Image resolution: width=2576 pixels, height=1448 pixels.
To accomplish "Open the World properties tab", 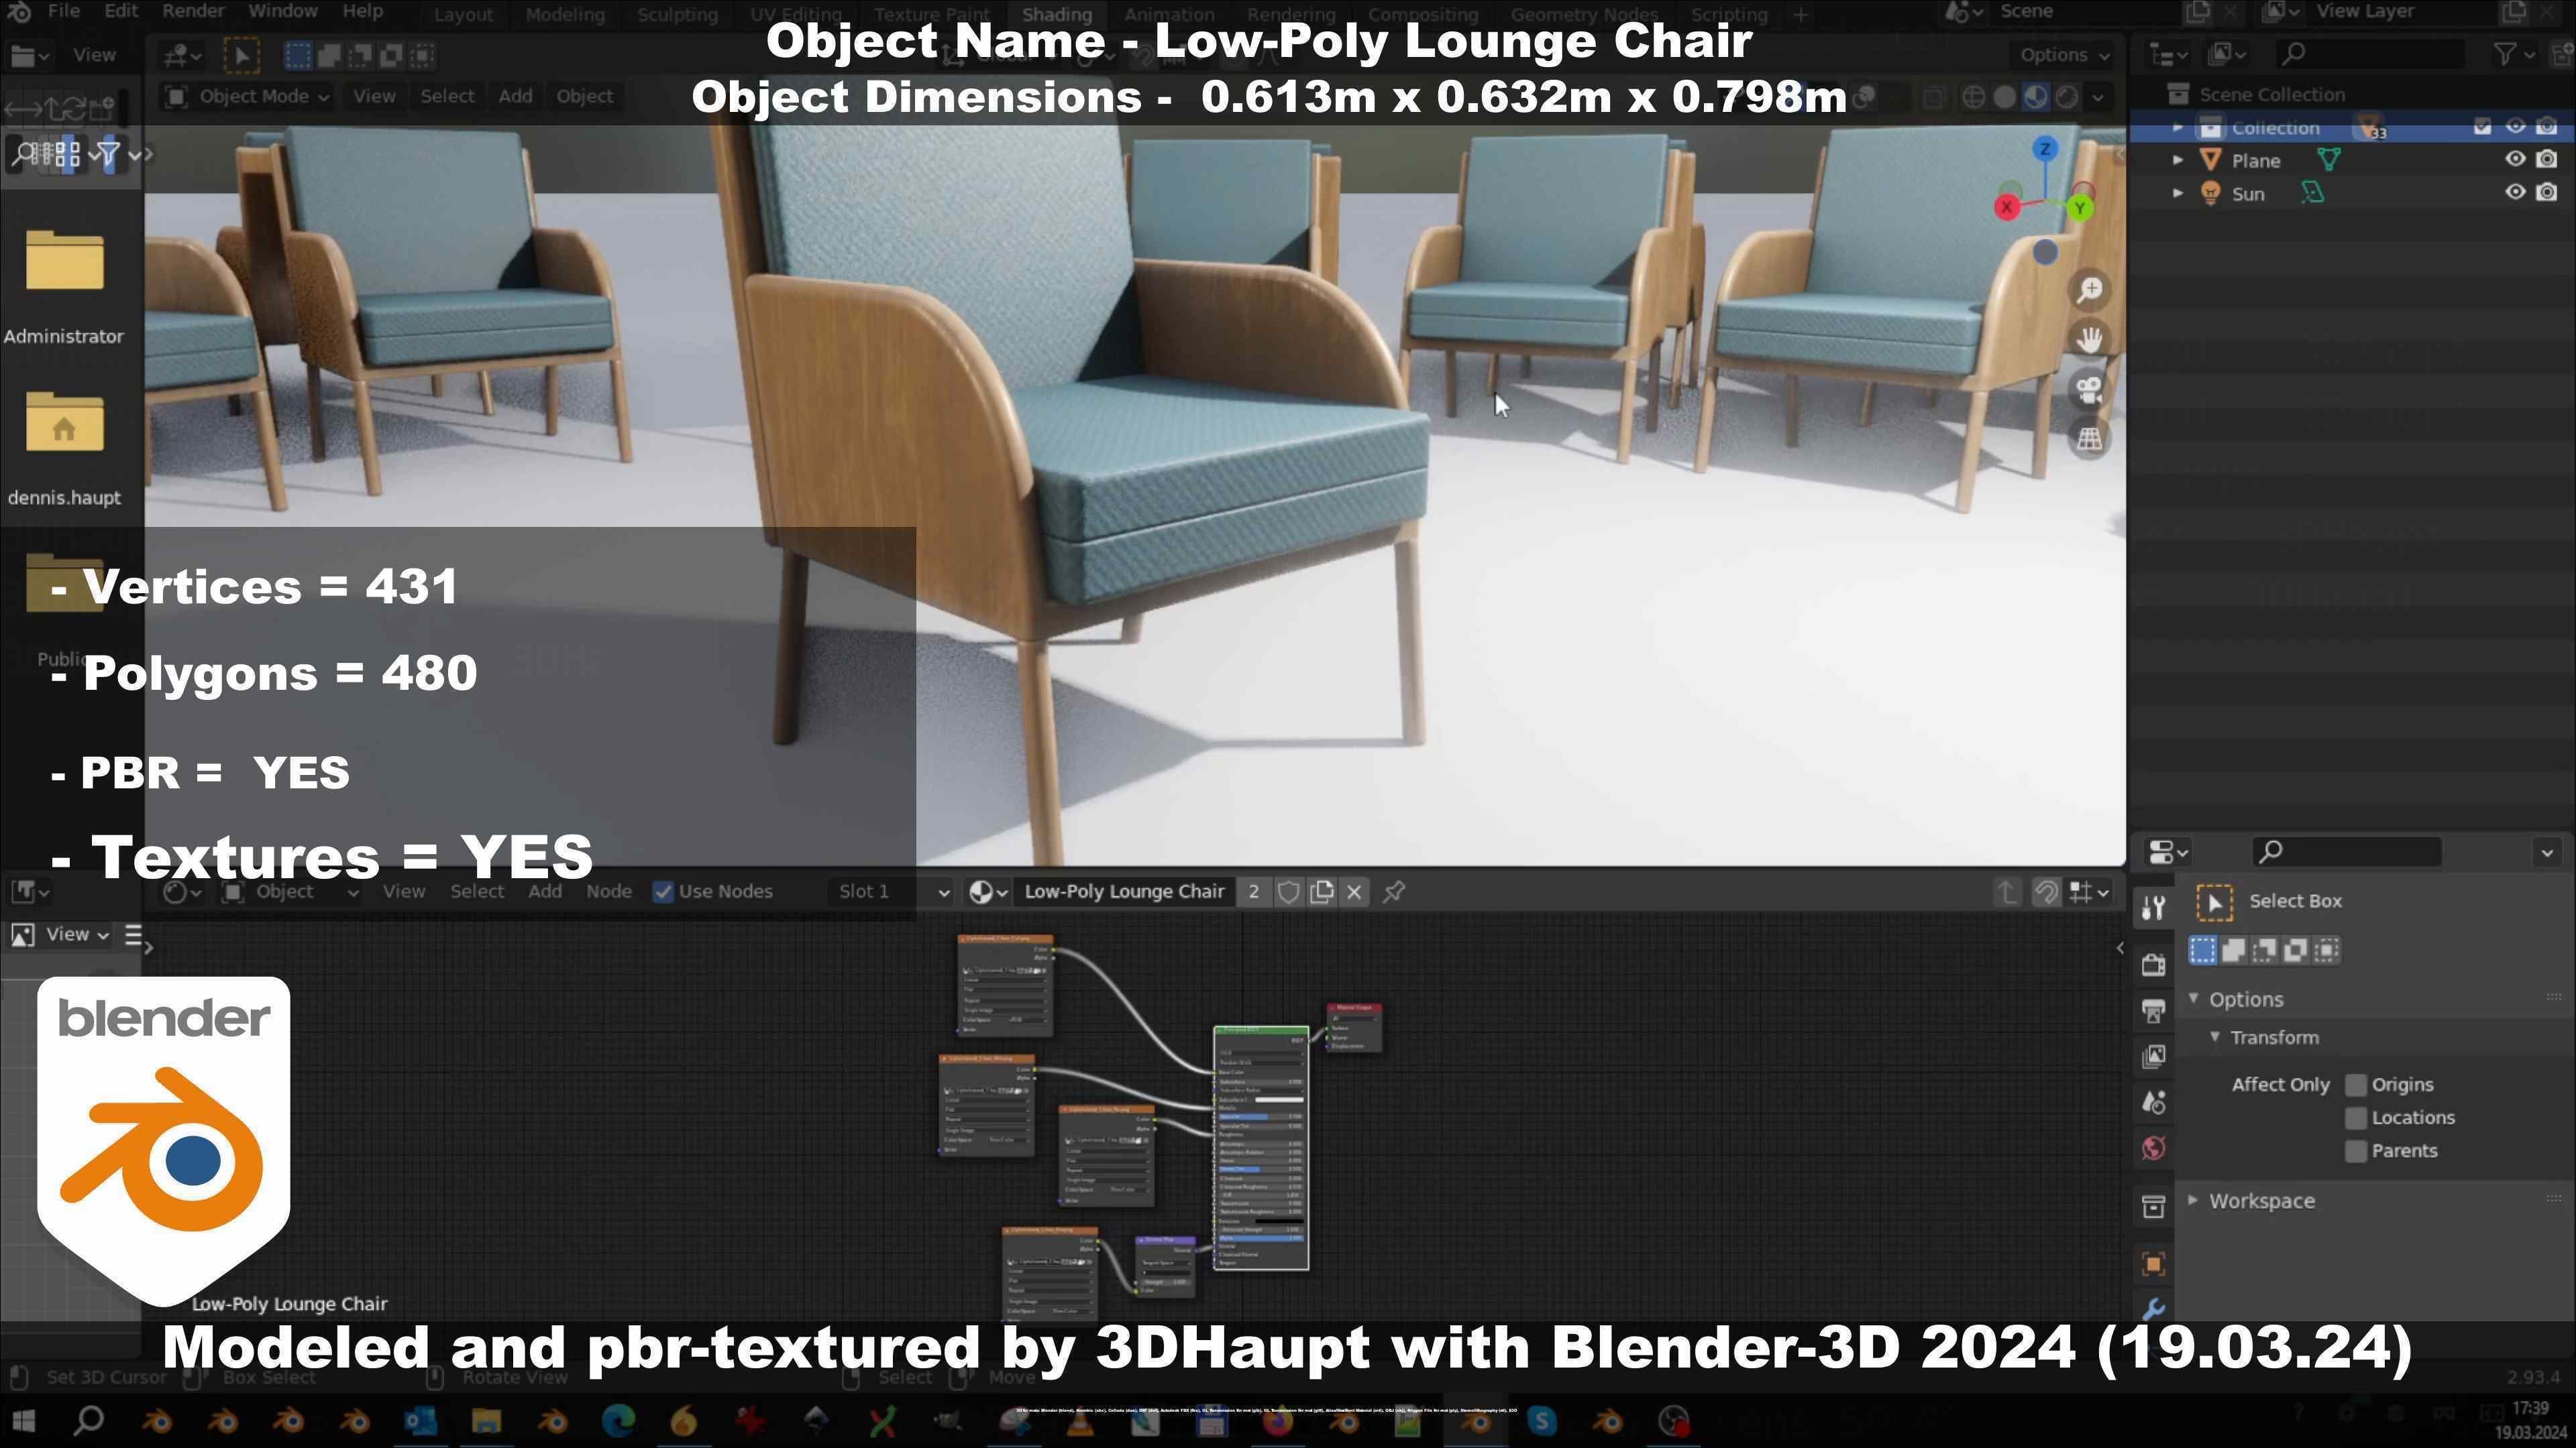I will coord(2154,1148).
